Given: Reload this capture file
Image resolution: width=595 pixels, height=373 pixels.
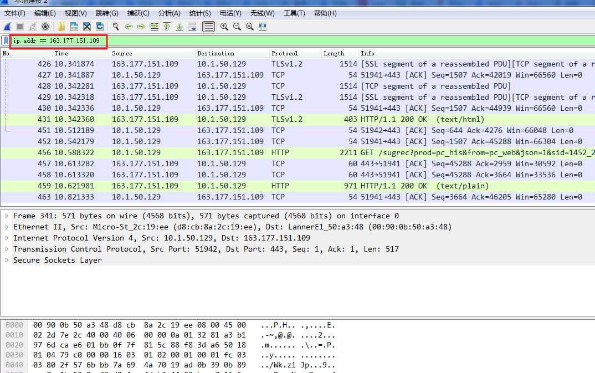Looking at the screenshot, I should [100, 27].
